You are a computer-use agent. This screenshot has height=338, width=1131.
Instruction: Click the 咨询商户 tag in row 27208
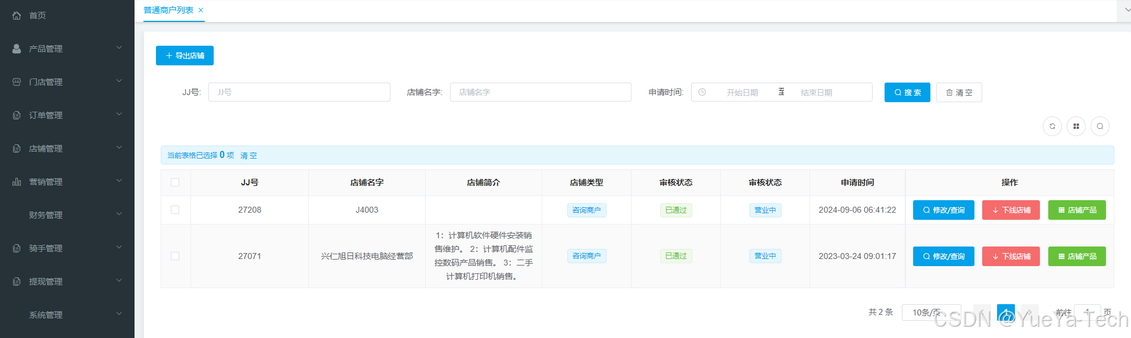pyautogui.click(x=586, y=210)
